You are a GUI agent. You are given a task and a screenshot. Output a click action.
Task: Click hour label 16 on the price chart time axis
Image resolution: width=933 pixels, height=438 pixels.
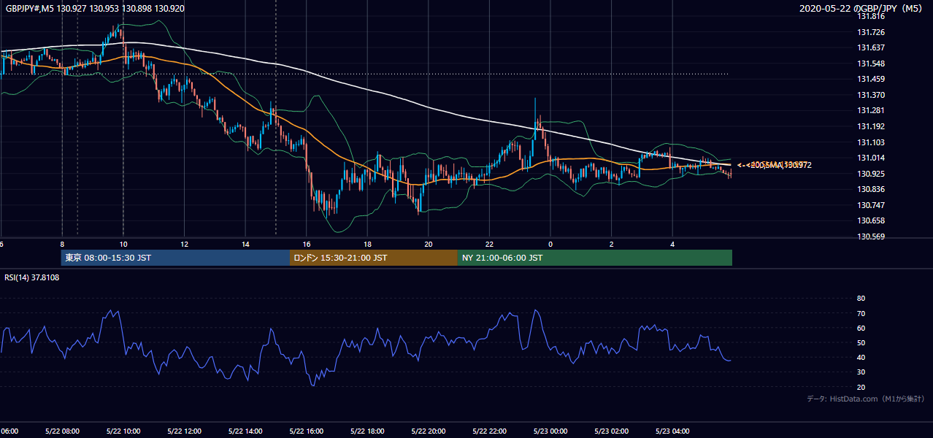pos(307,244)
